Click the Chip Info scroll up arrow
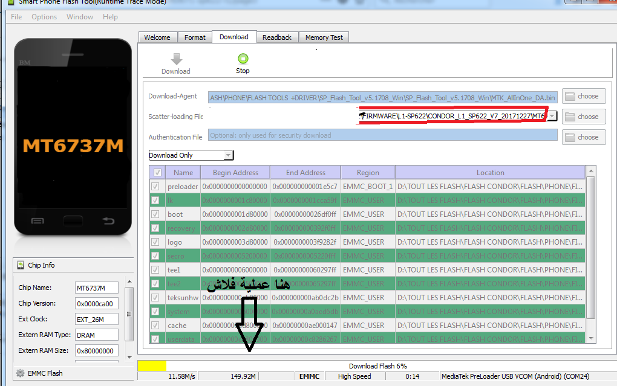 tap(129, 282)
